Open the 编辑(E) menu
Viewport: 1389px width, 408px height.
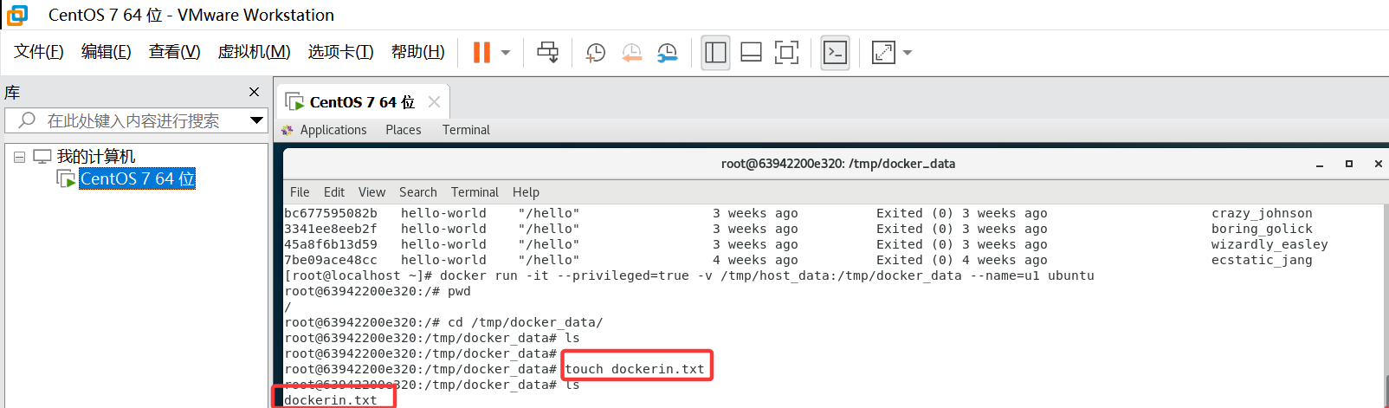(x=106, y=52)
